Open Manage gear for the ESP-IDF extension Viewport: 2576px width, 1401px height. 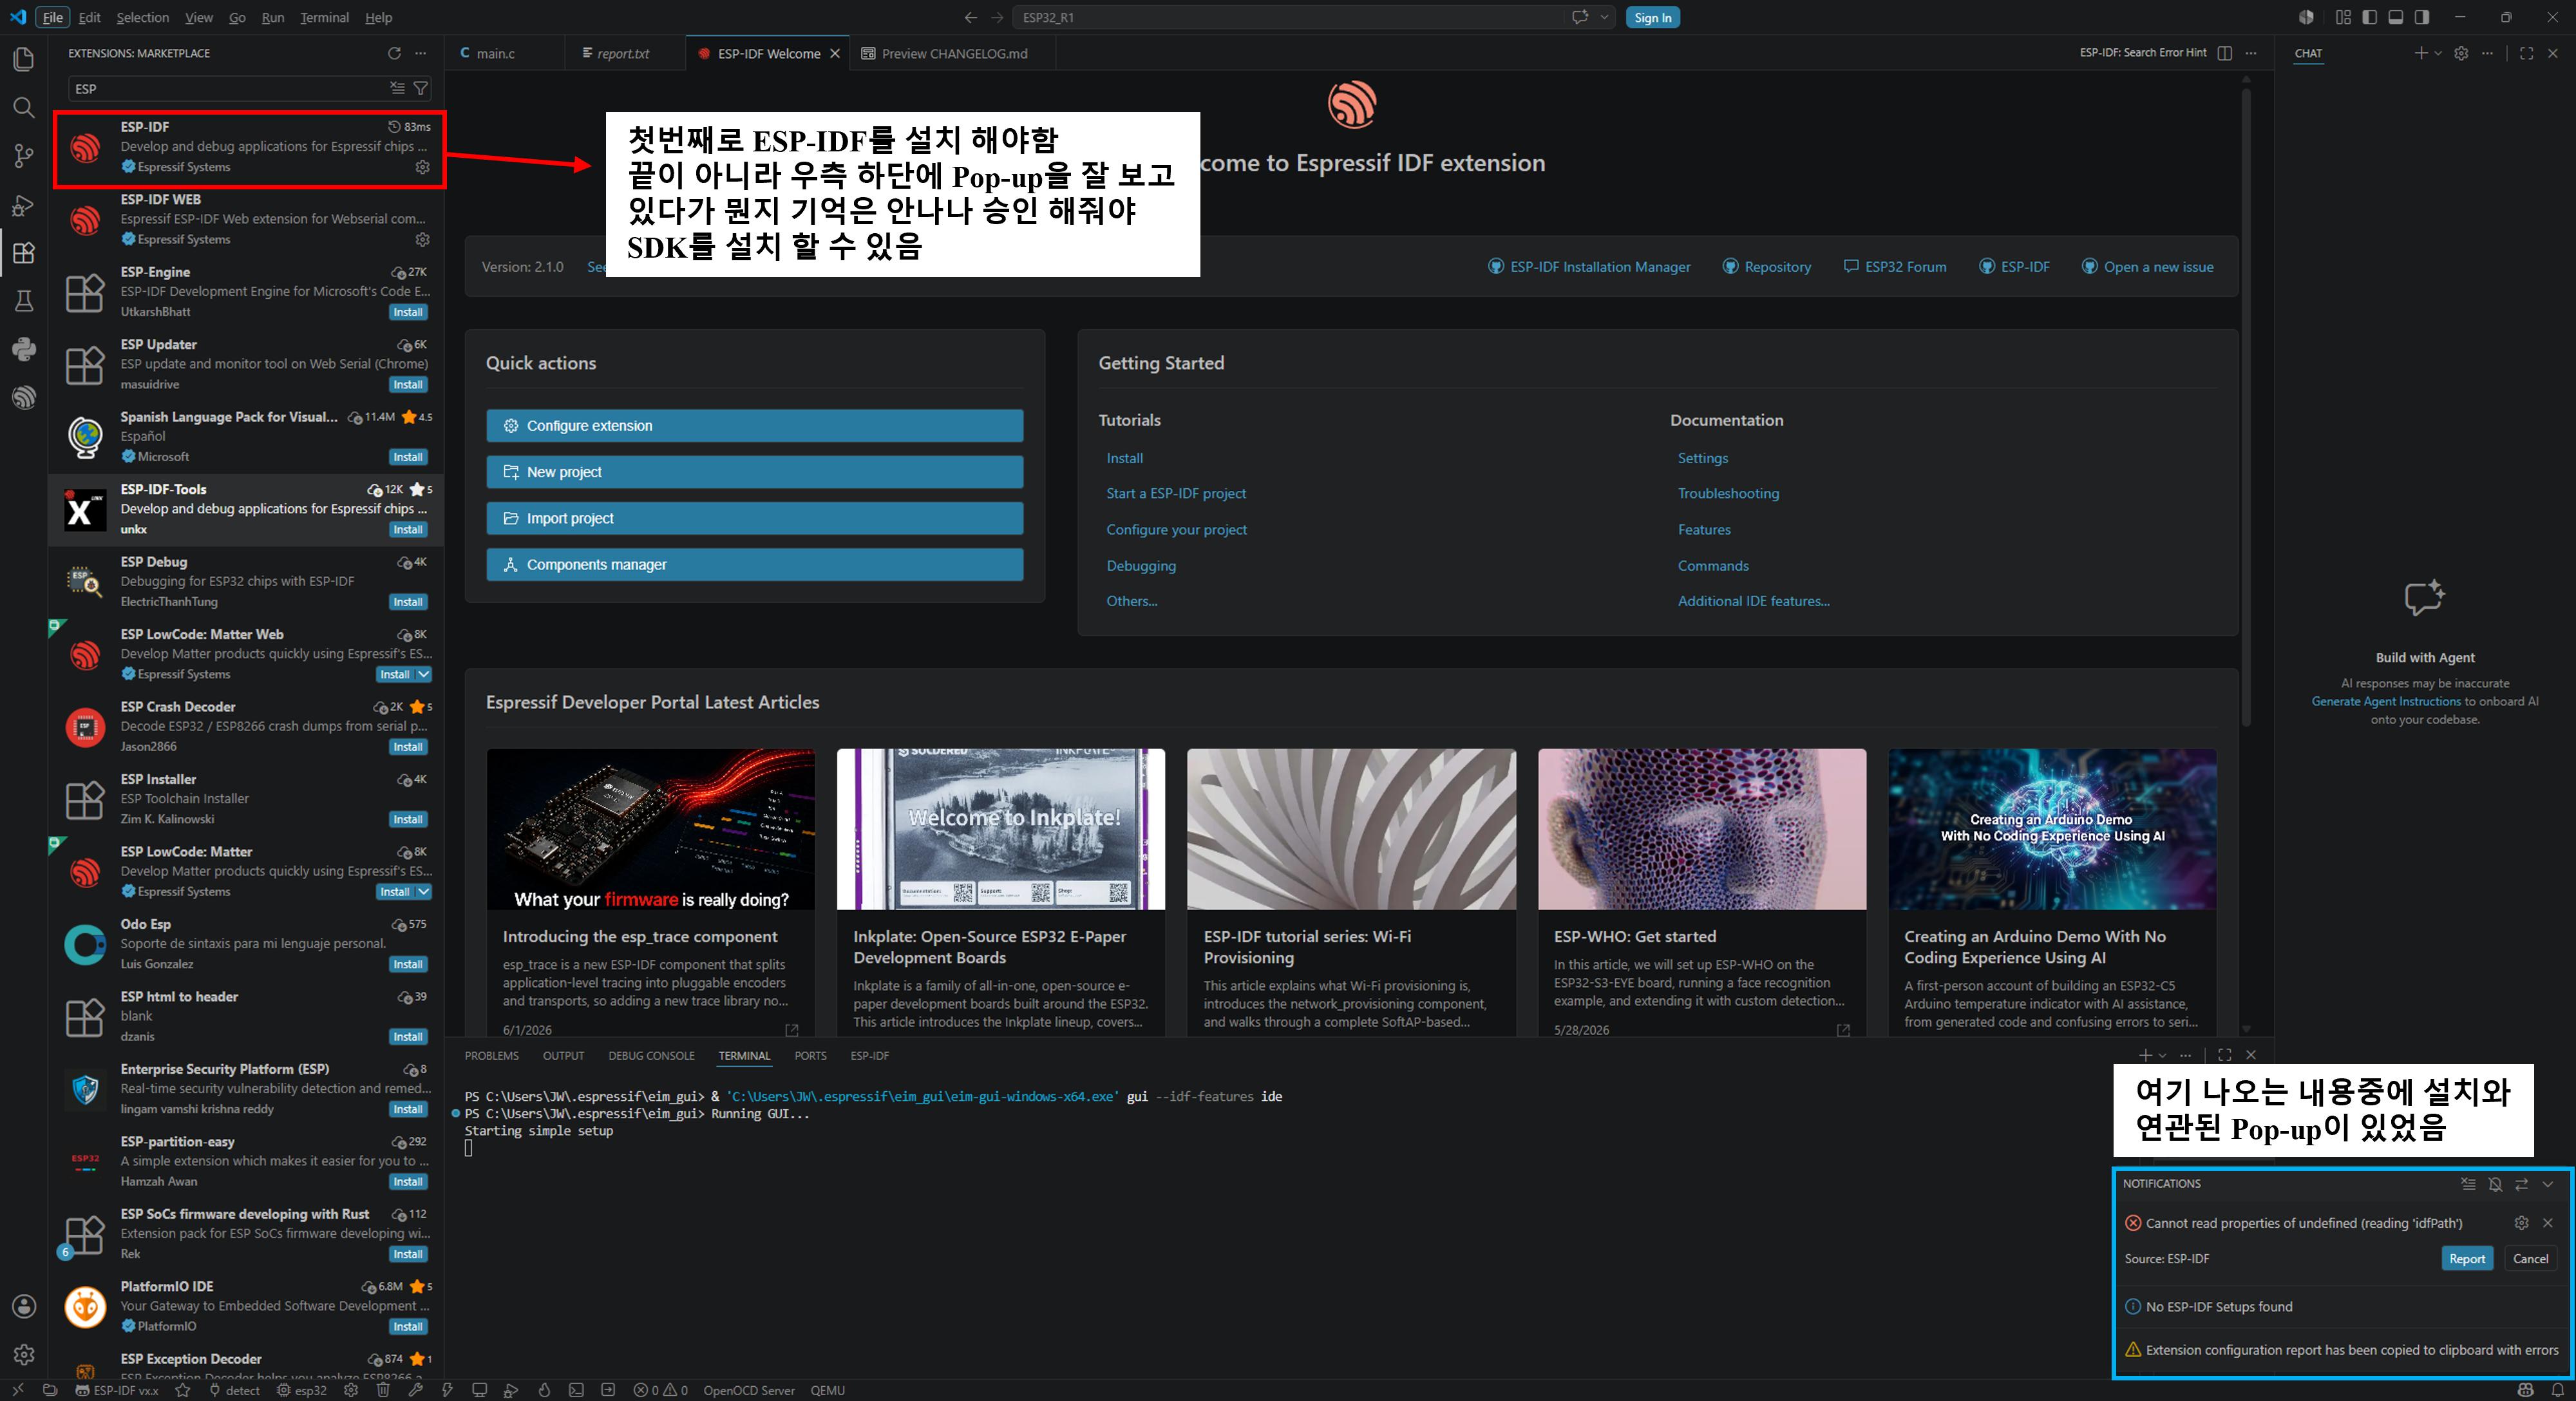click(x=422, y=167)
